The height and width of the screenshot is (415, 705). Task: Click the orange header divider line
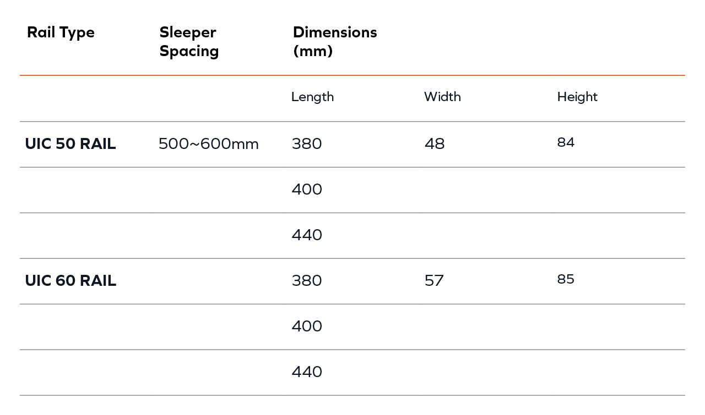tap(352, 75)
